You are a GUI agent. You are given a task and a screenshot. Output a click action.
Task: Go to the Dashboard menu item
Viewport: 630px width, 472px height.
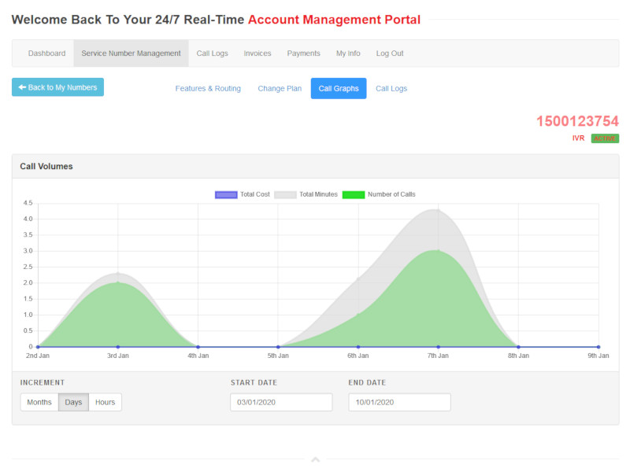[x=47, y=53]
